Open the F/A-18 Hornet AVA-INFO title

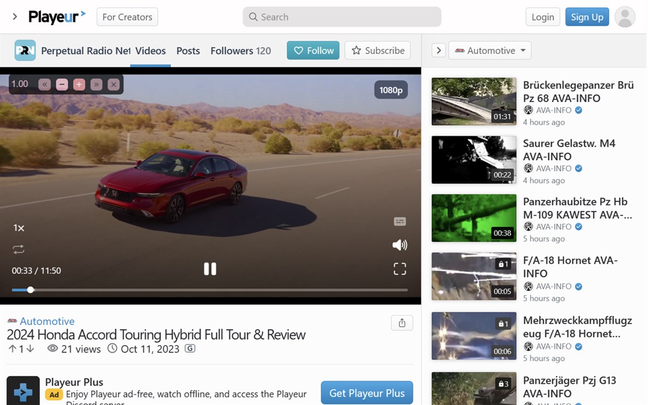point(570,267)
